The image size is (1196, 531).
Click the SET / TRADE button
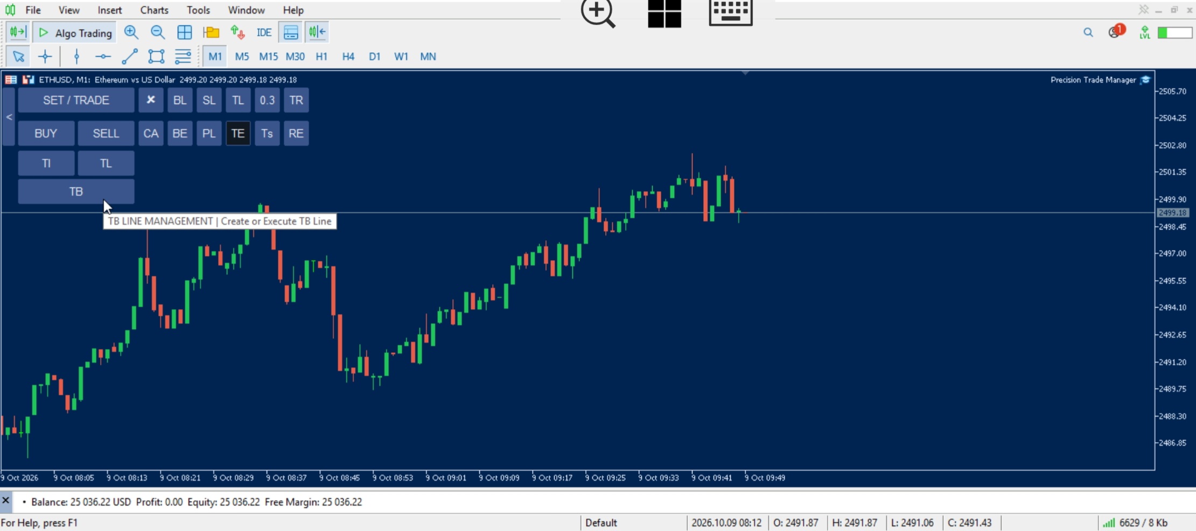click(x=76, y=100)
